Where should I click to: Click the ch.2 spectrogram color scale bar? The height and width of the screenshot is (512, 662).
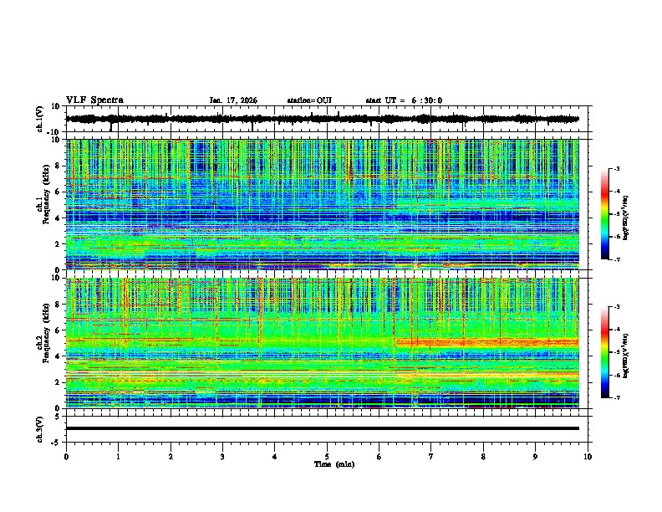coord(604,352)
